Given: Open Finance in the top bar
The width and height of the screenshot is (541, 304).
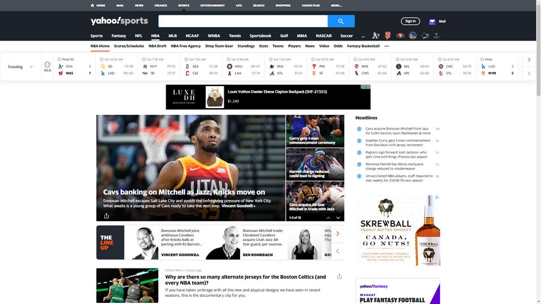Looking at the screenshot, I should [161, 6].
